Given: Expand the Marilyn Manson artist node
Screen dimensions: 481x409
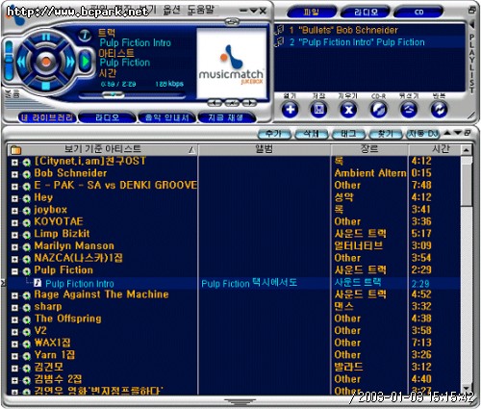Looking at the screenshot, I should click(x=14, y=247).
